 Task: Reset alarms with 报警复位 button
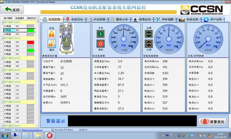(x=213, y=121)
